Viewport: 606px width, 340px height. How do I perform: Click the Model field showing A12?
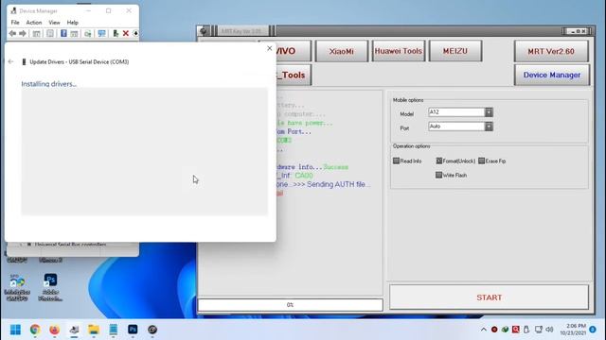pyautogui.click(x=456, y=112)
